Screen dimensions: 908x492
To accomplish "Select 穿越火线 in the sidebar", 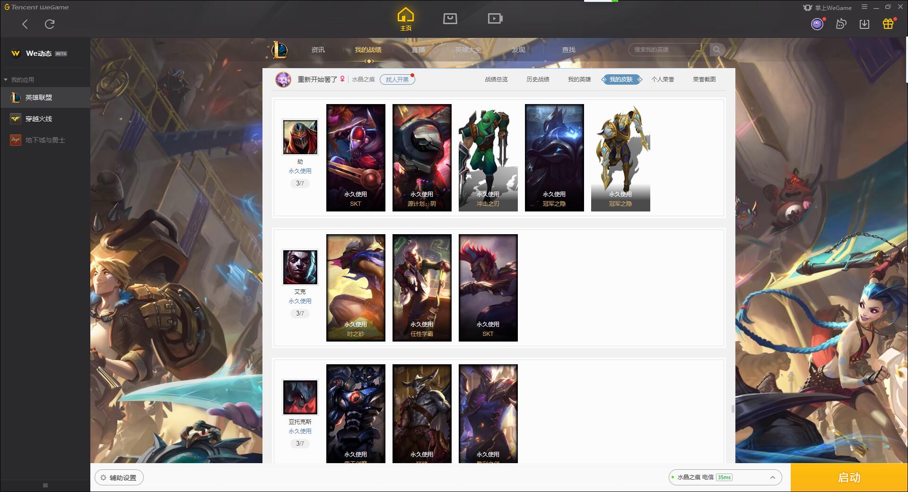I will [x=45, y=119].
